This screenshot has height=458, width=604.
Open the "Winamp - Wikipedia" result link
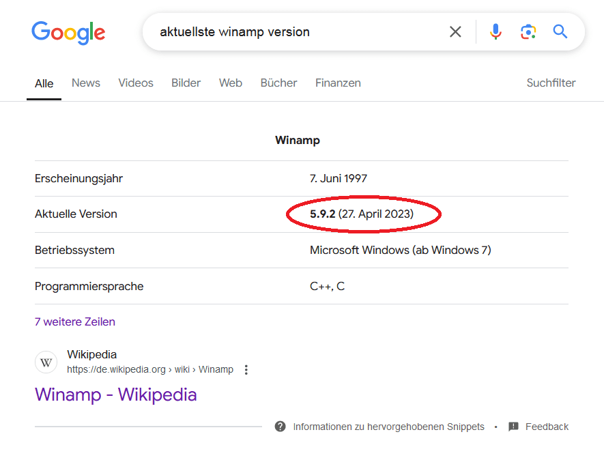(116, 395)
